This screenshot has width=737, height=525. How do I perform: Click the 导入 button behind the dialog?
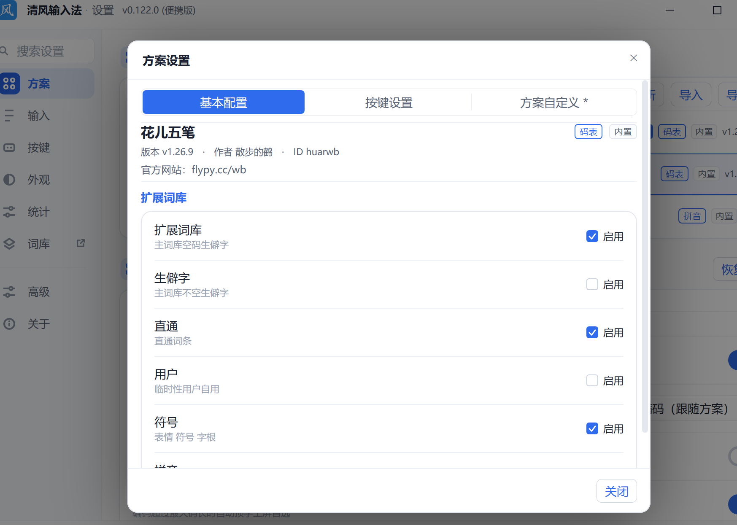pyautogui.click(x=691, y=95)
